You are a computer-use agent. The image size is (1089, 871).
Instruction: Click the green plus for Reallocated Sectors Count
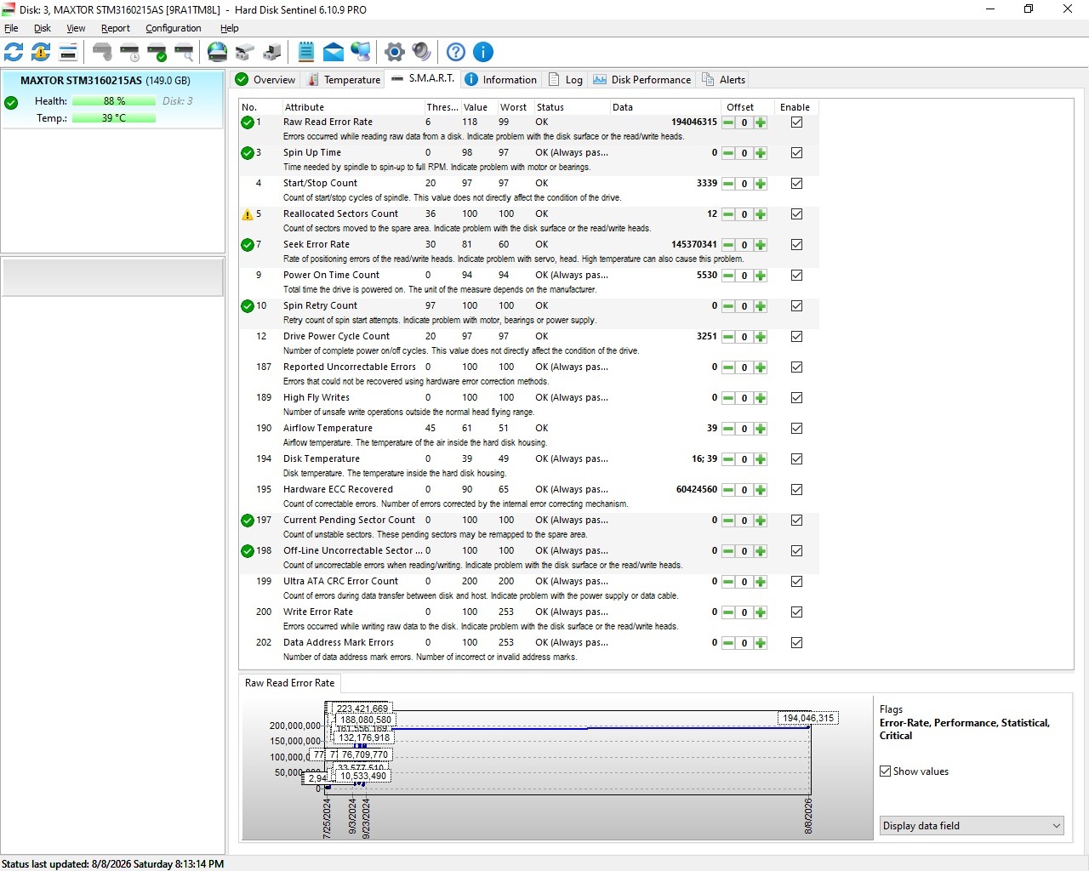tap(761, 214)
